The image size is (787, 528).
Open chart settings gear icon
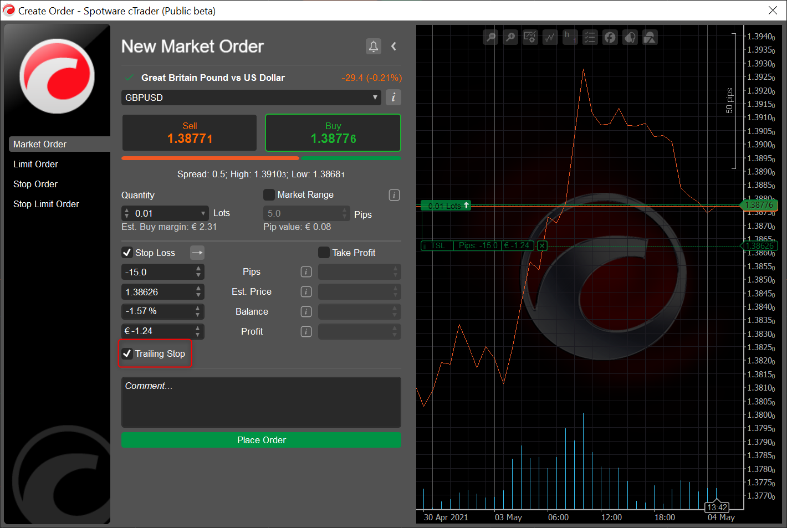point(530,37)
